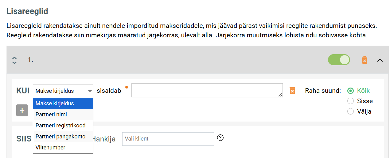Add a new condition with the plus button
This screenshot has width=390, height=158.
point(22,110)
